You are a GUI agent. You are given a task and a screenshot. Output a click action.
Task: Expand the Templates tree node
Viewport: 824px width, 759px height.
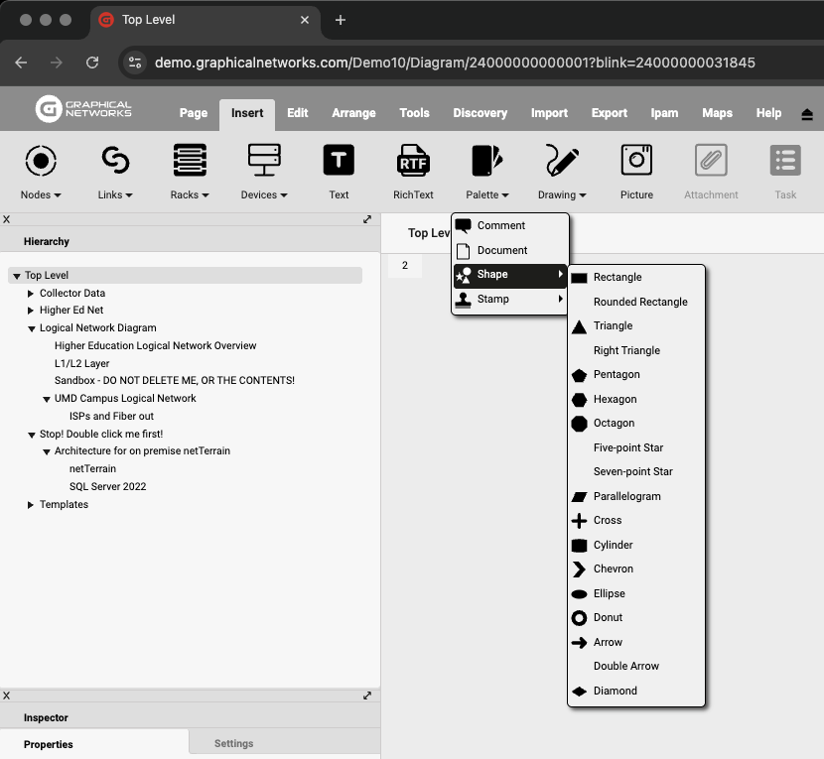31,505
